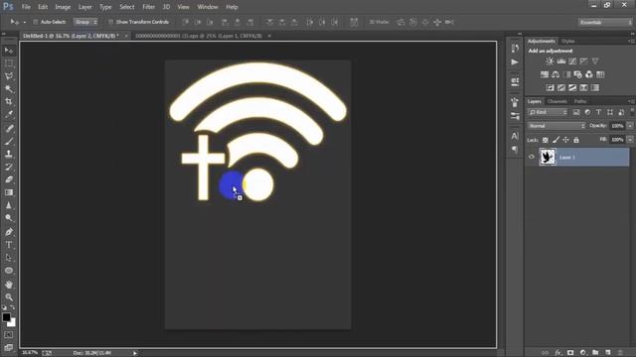
Task: Open the Normal blend mode dropdown
Action: pyautogui.click(x=556, y=126)
